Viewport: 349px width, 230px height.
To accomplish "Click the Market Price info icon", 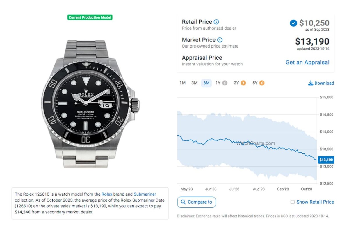I will 220,40.
